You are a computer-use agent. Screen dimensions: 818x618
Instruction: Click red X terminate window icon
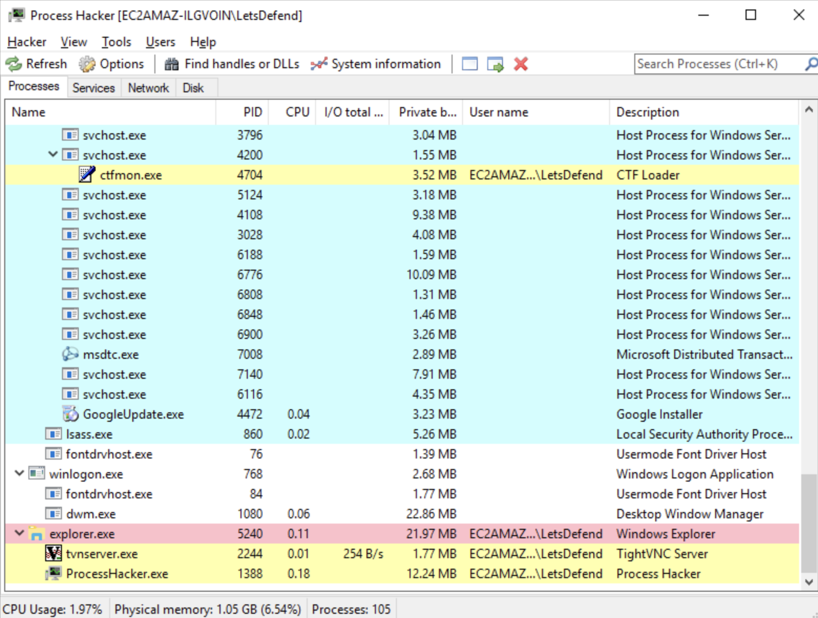521,64
